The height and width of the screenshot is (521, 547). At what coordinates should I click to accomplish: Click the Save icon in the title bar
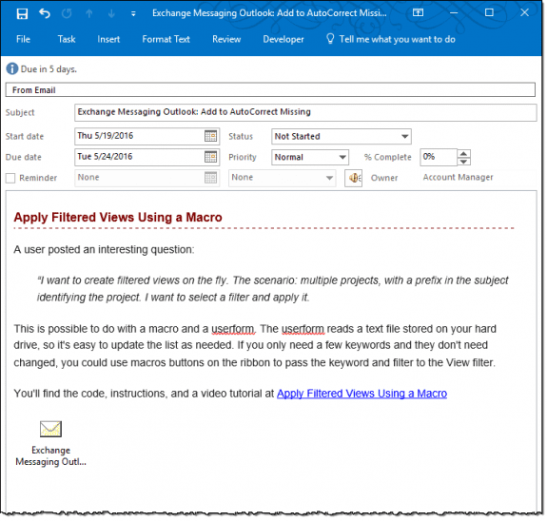click(22, 13)
